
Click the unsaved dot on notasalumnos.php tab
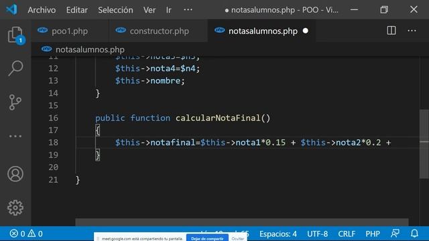(306, 31)
